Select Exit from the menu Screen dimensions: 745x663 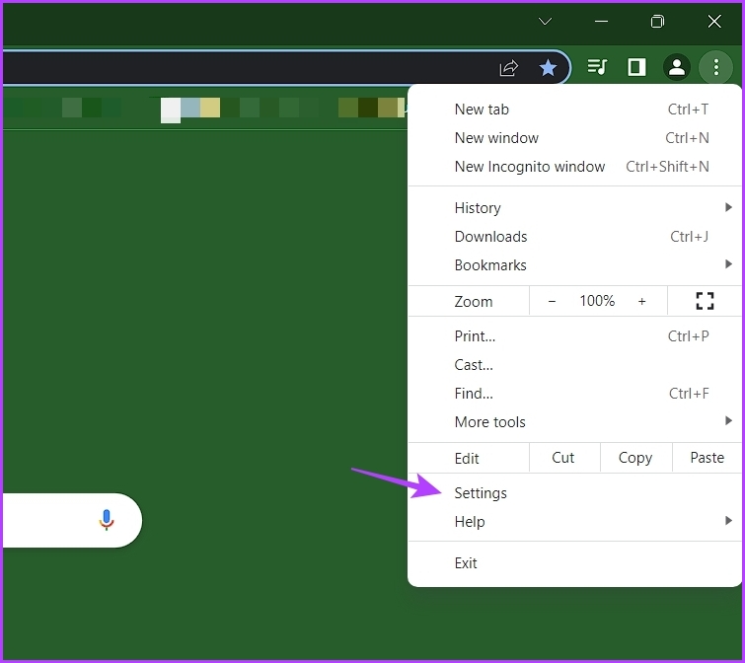click(574, 562)
